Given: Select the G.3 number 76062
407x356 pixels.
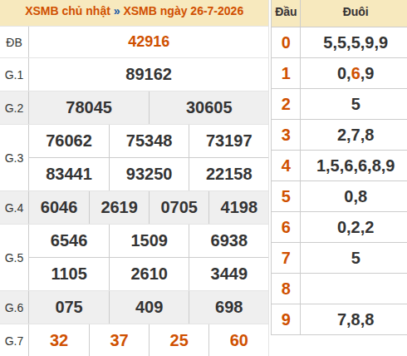Looking at the screenshot, I should (69, 141).
